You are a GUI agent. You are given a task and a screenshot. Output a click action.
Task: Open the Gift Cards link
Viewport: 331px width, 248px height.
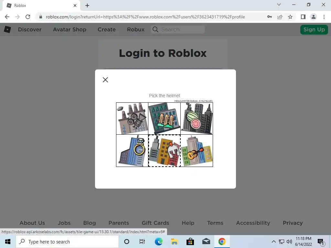coord(155,223)
